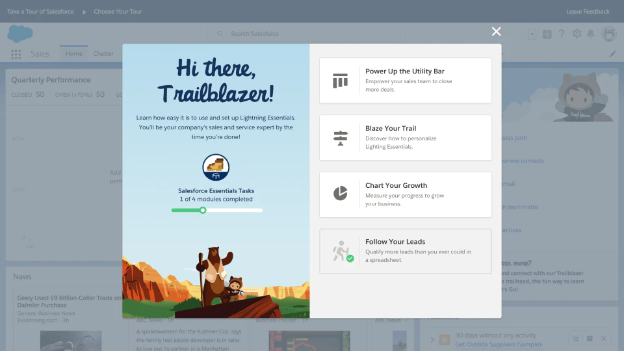Open the Chart Your Growth module
The height and width of the screenshot is (351, 624).
(x=405, y=194)
